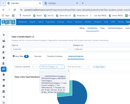This screenshot has height=104, width=130.
Task: Open the tab search dropdown arrow
Action: pos(3,3)
